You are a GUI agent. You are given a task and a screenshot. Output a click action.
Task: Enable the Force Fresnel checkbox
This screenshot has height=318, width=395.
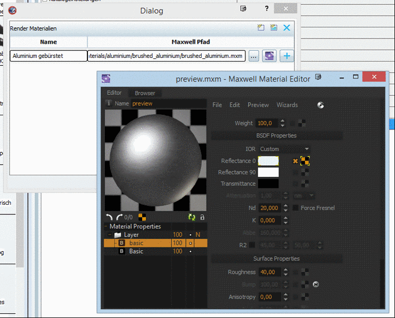click(x=295, y=208)
